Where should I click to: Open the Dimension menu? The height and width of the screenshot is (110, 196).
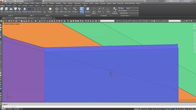[44, 3]
